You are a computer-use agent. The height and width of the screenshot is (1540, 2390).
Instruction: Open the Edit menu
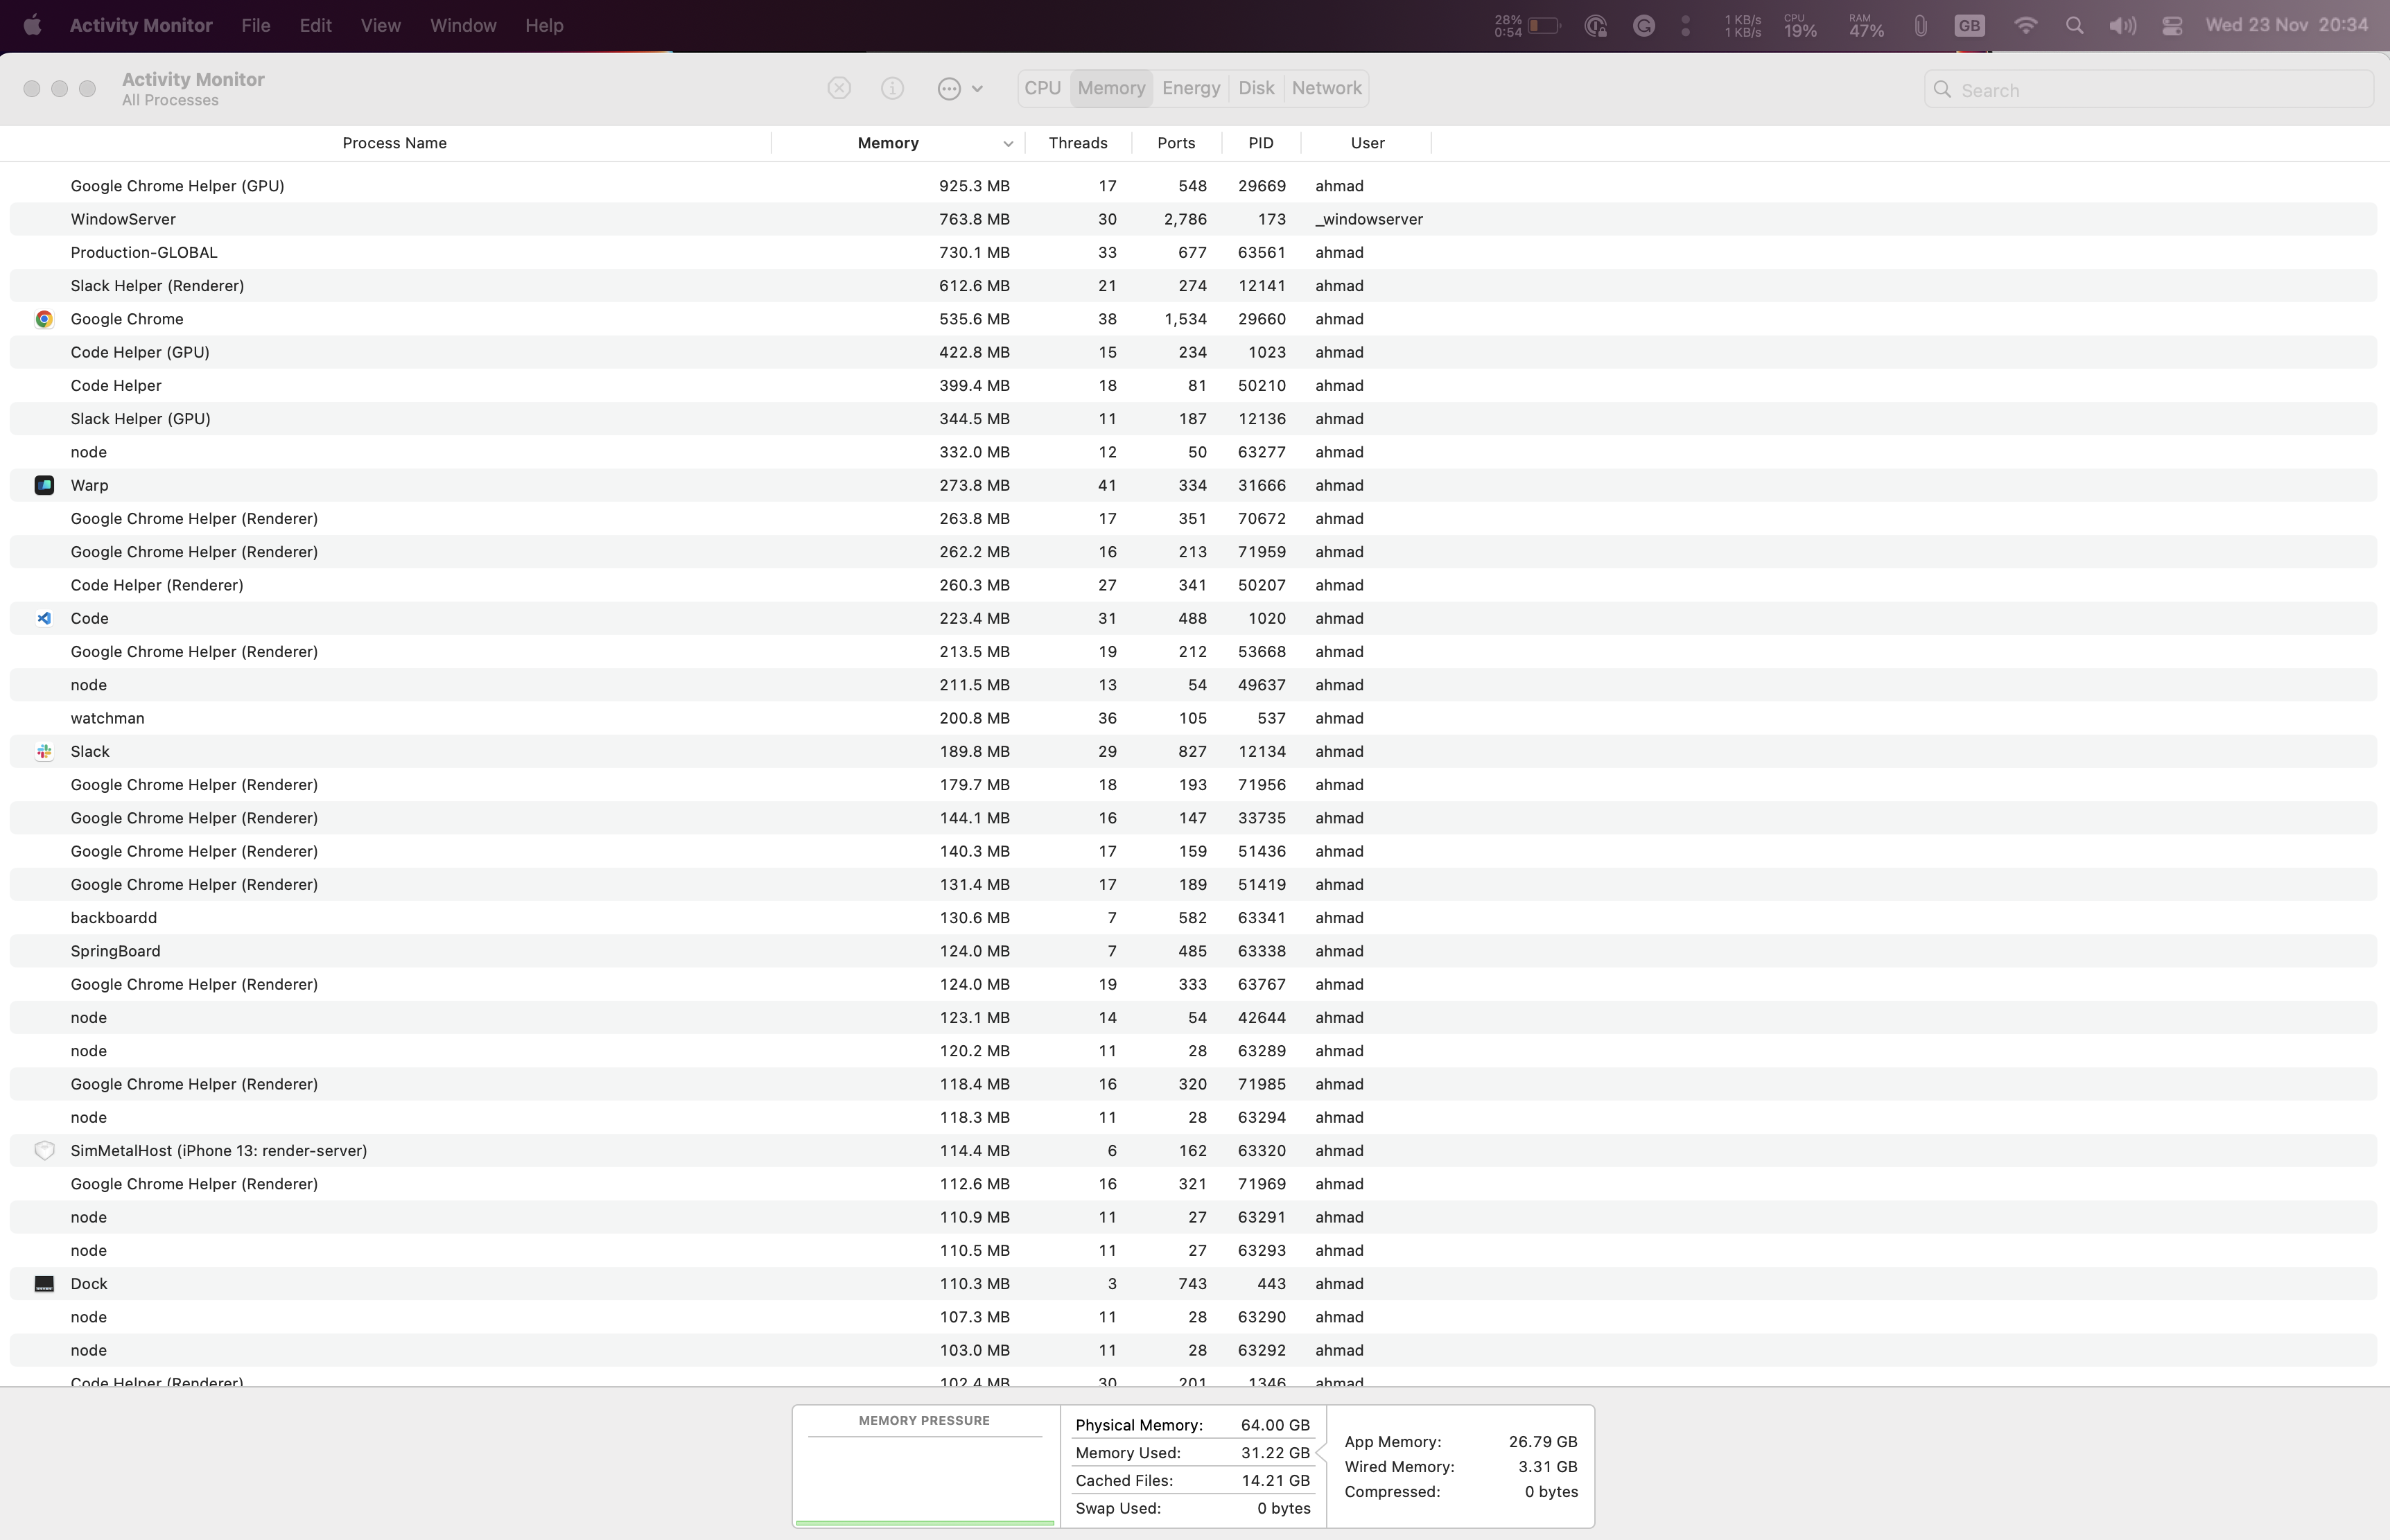(x=315, y=25)
